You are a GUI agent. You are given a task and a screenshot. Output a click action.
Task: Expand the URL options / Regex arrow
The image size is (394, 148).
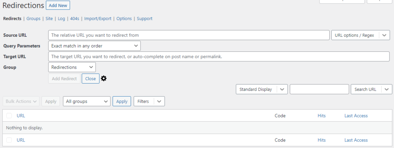pyautogui.click(x=384, y=35)
